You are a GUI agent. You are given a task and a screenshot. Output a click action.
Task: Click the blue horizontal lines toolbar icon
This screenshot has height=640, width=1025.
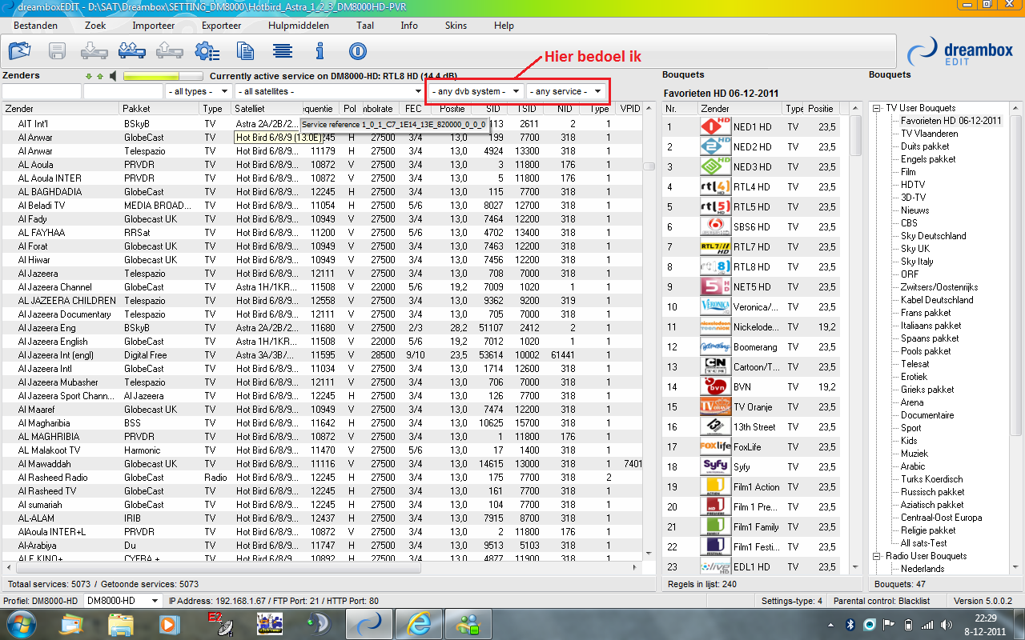[x=282, y=52]
